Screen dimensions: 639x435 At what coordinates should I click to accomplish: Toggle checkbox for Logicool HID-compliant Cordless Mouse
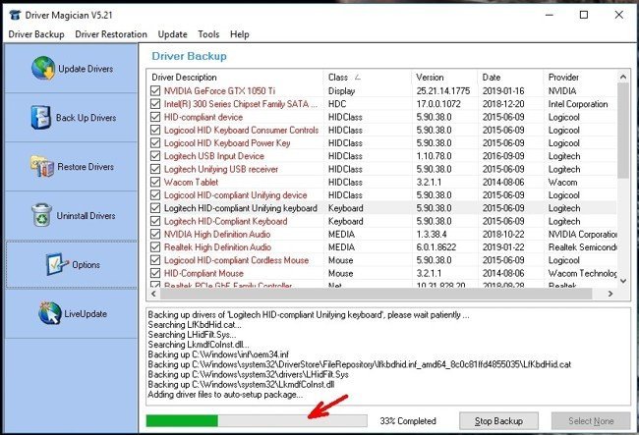[x=155, y=260]
